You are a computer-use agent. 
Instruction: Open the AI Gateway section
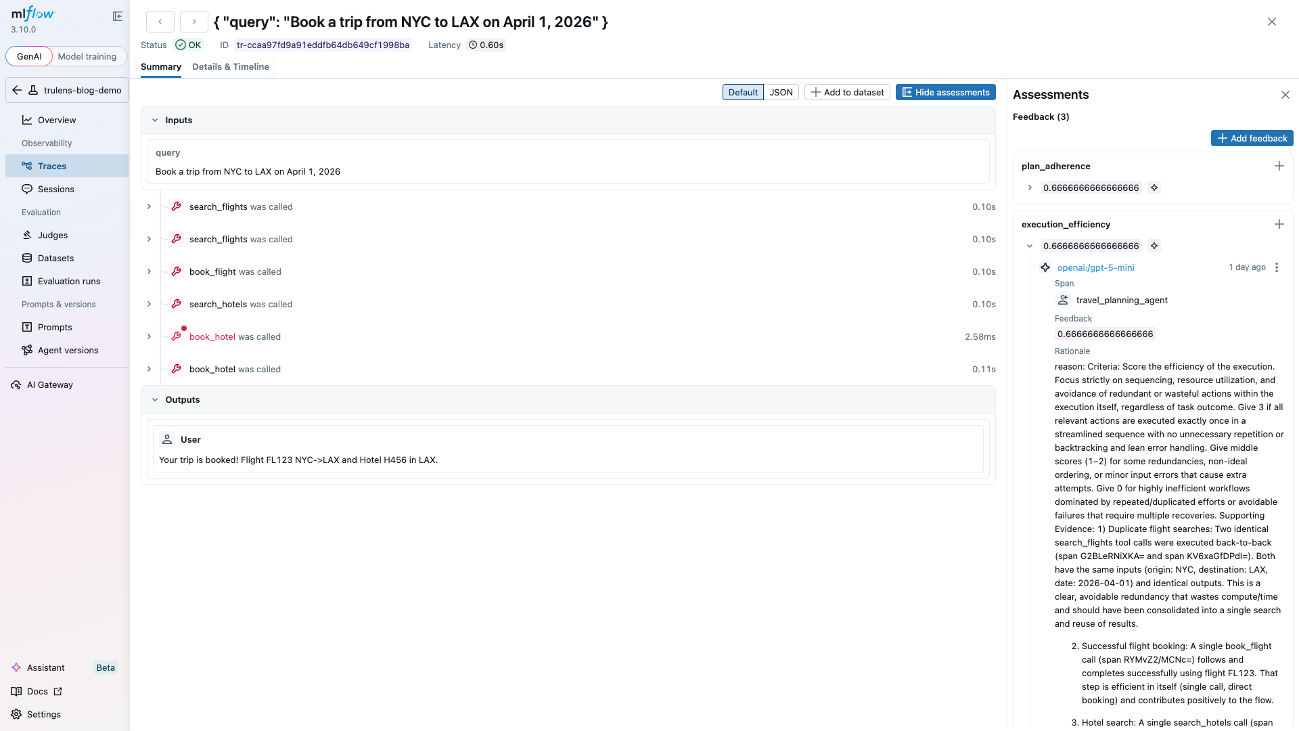[50, 384]
